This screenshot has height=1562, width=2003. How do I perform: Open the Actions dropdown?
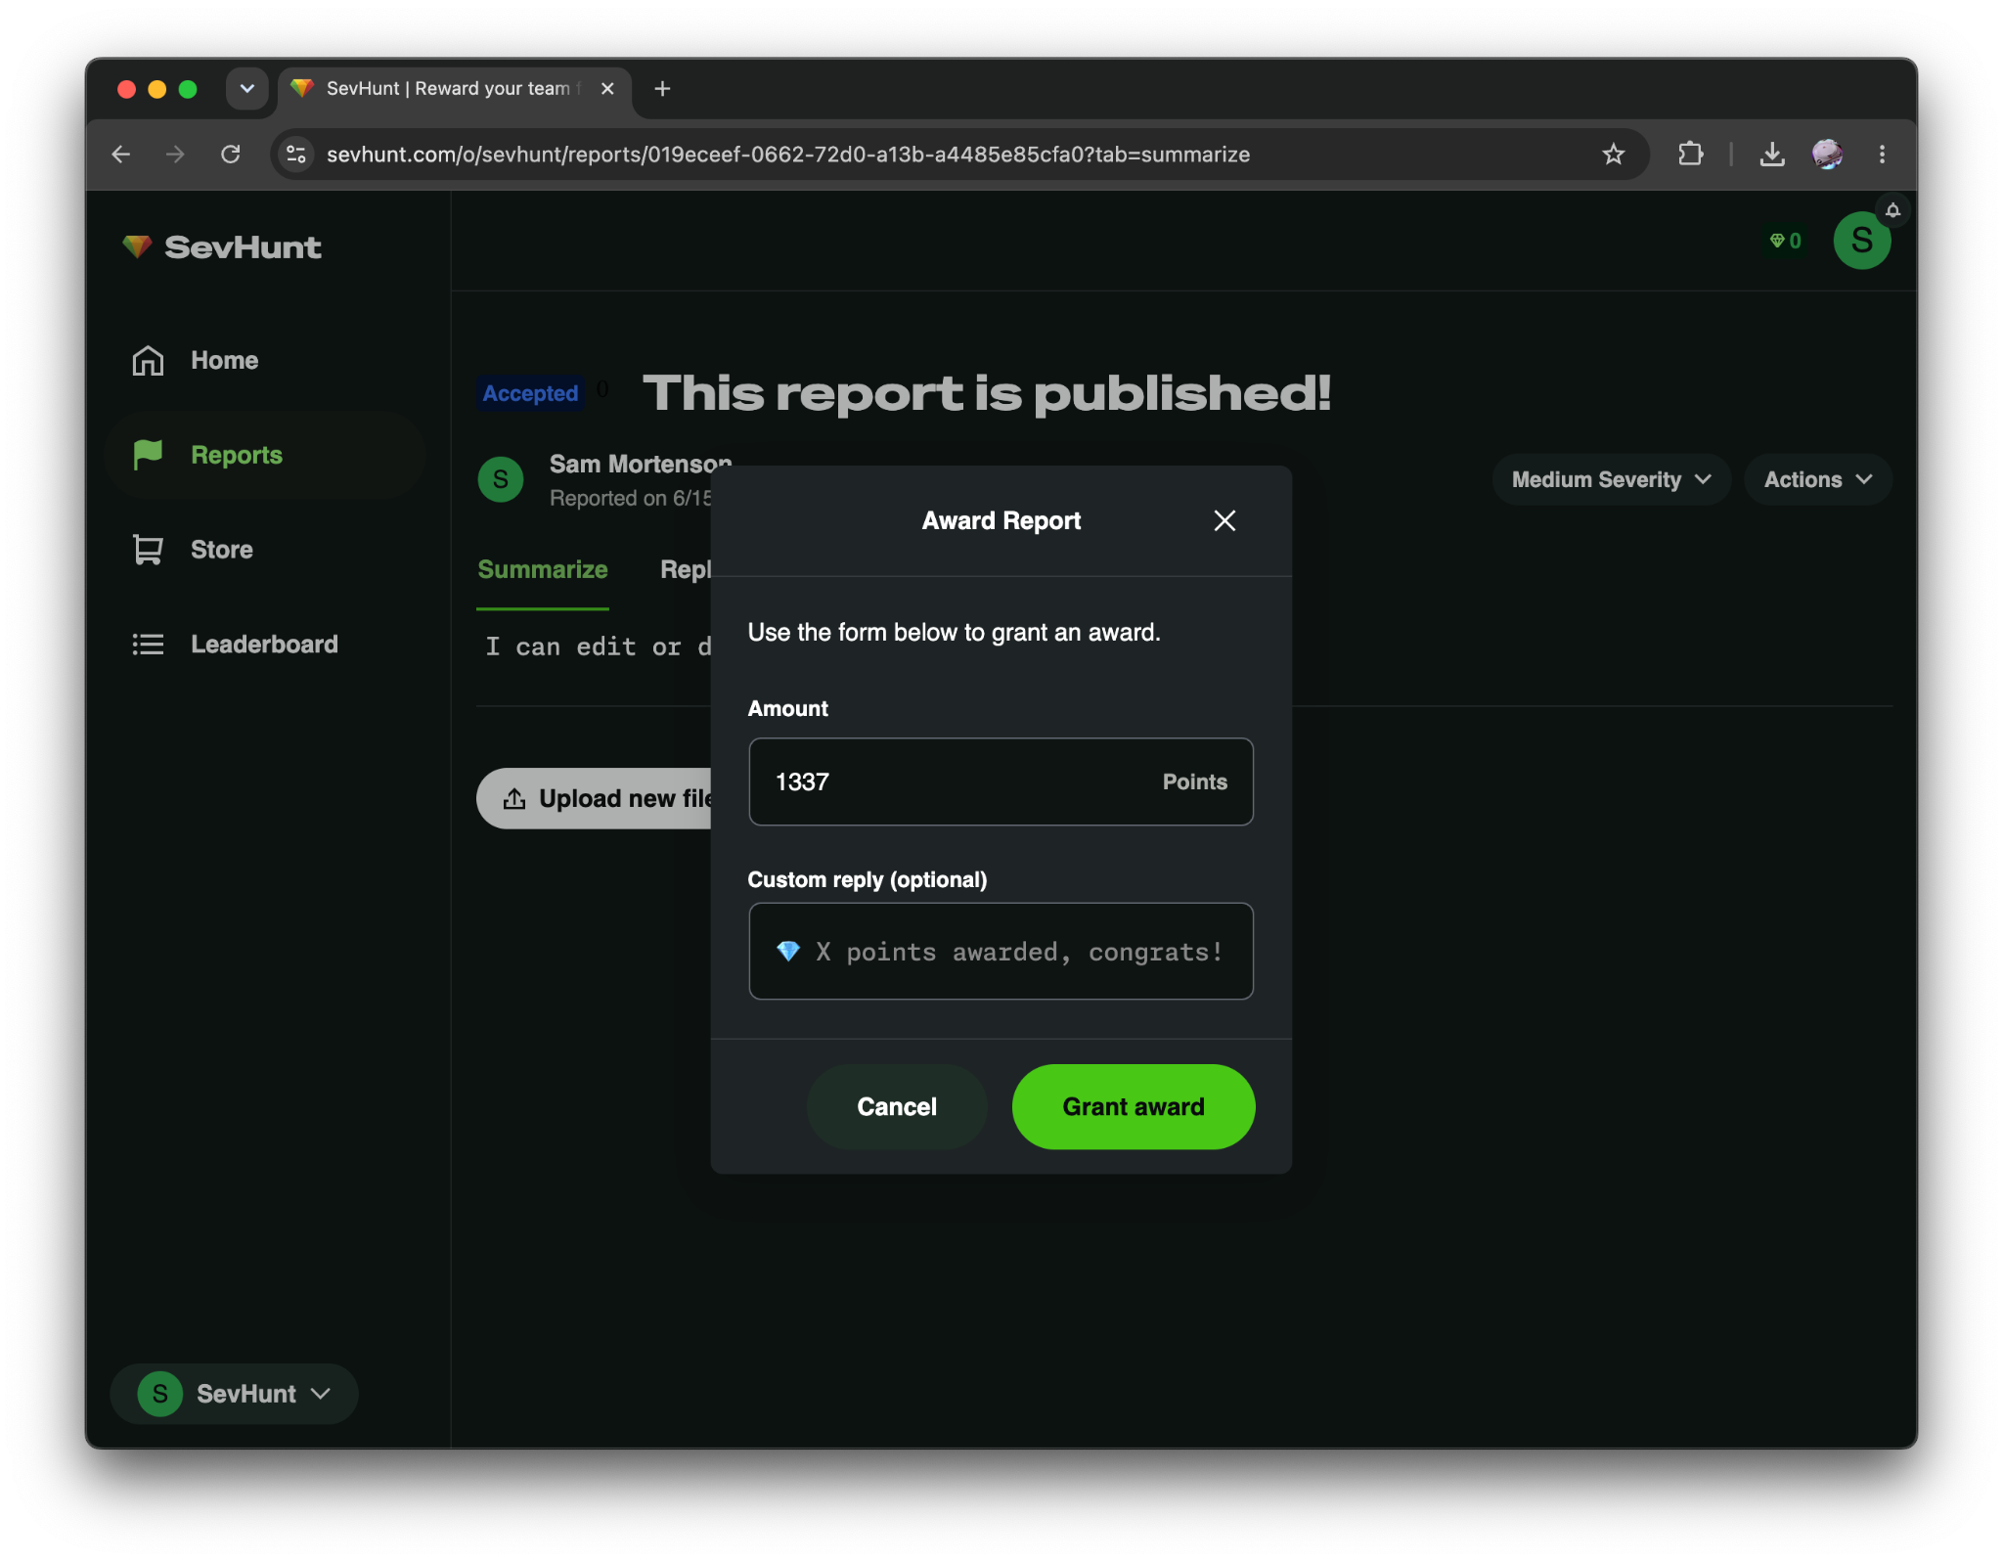tap(1818, 479)
